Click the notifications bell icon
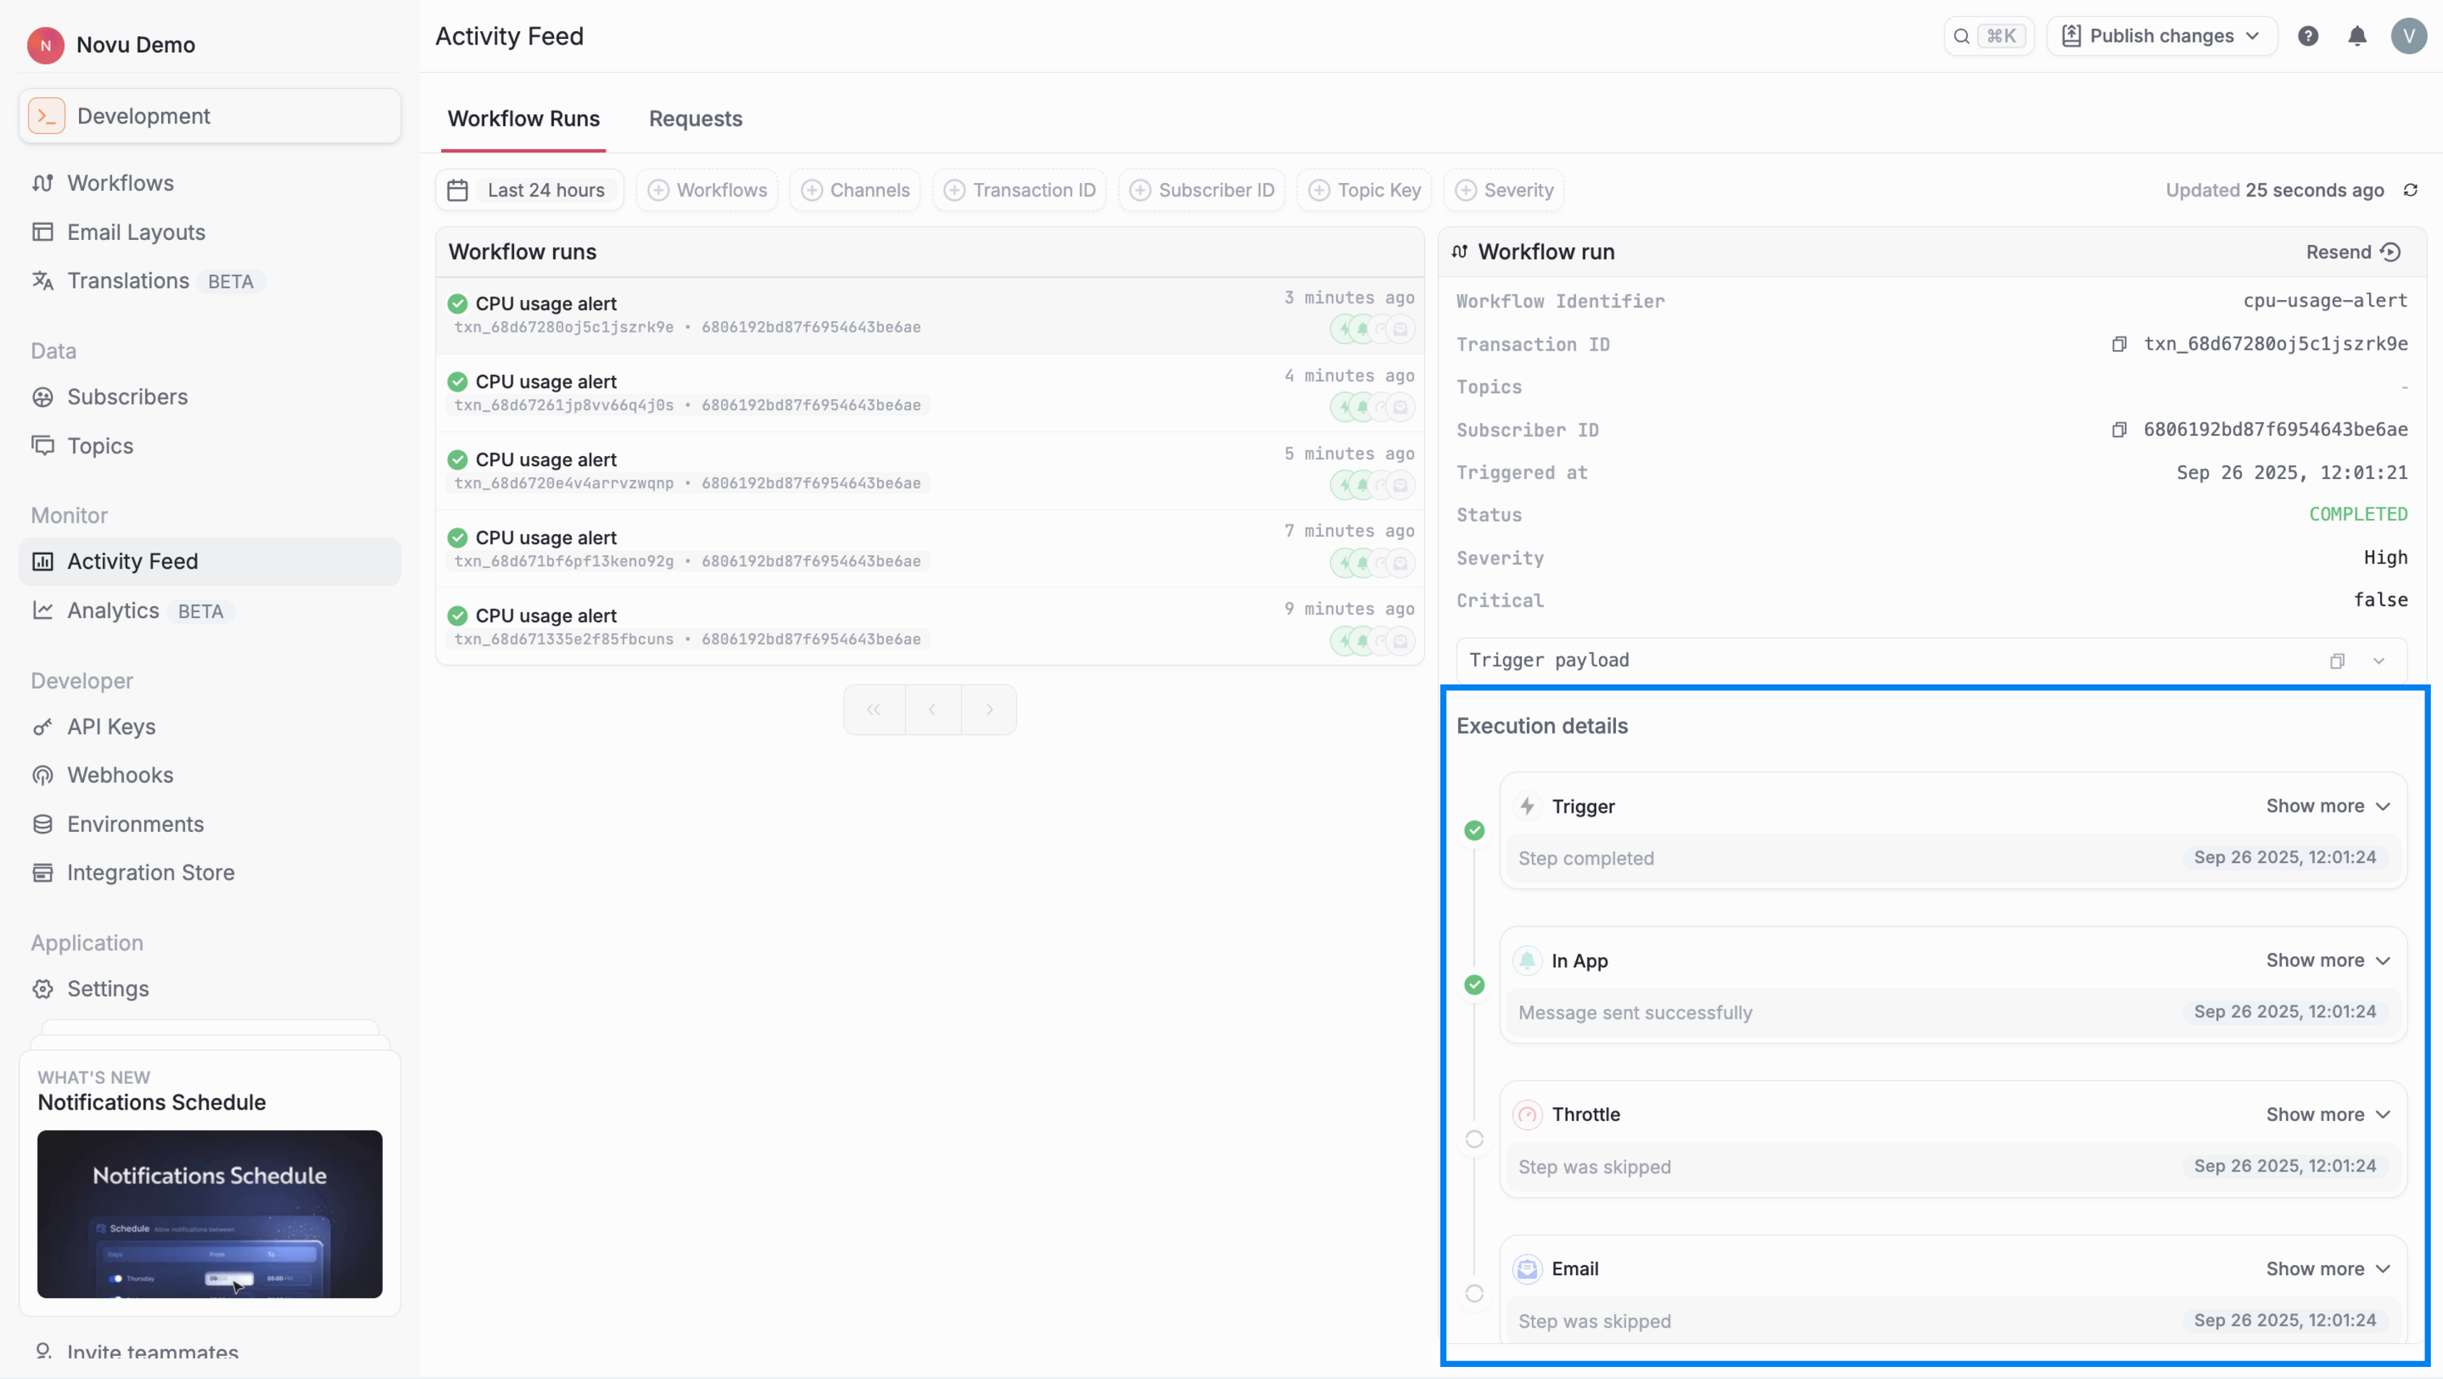The width and height of the screenshot is (2443, 1379). [x=2356, y=36]
